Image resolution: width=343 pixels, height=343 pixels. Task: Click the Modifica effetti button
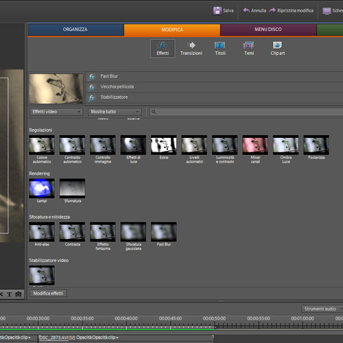[x=48, y=294]
